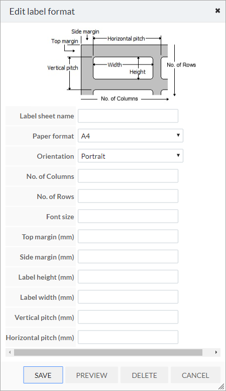This screenshot has width=226, height=391.
Task: Open the Orientation dropdown
Action: [x=131, y=156]
